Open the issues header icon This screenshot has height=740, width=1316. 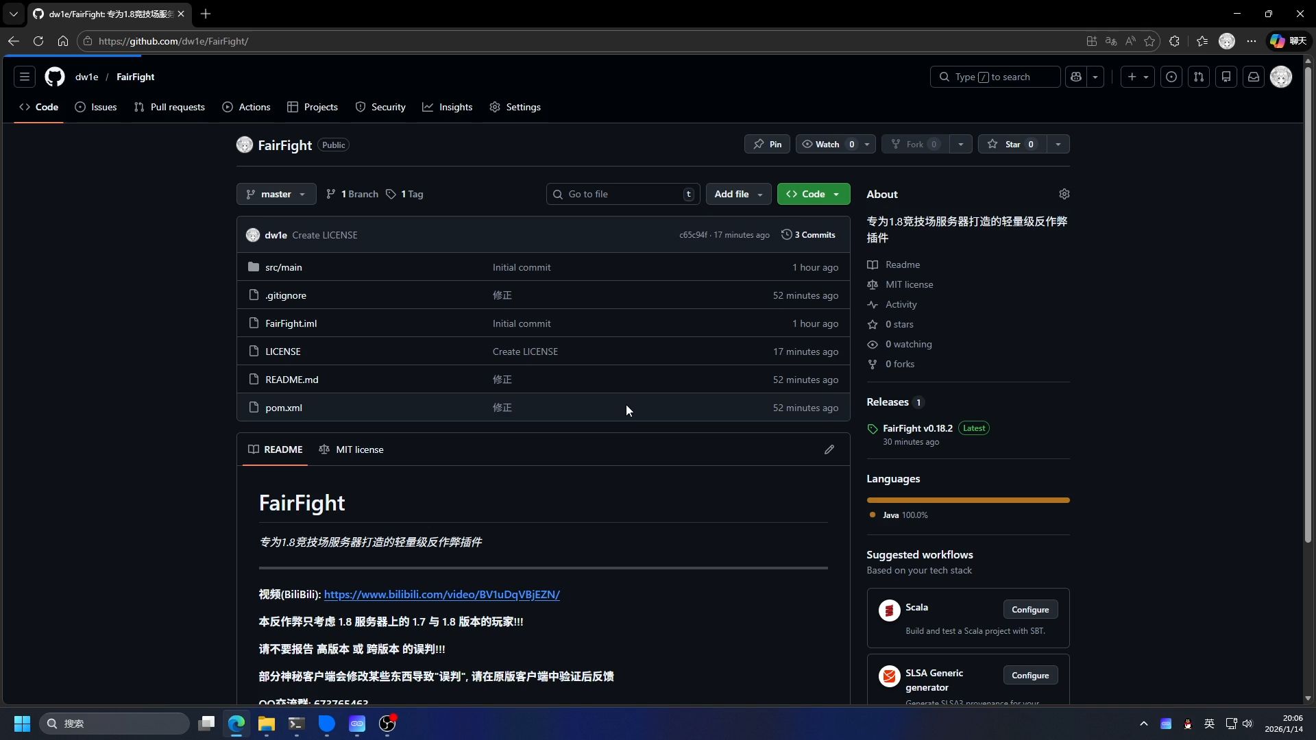pos(1171,77)
